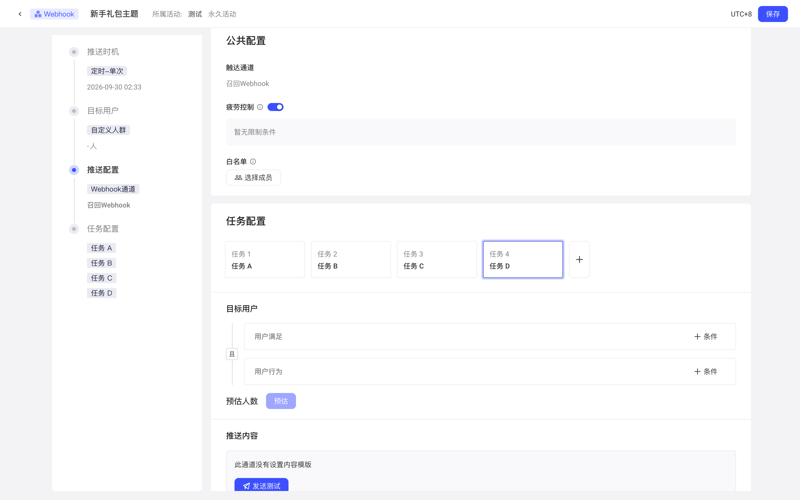Click the 自定义人群 tag
The width and height of the screenshot is (800, 500).
(x=108, y=130)
